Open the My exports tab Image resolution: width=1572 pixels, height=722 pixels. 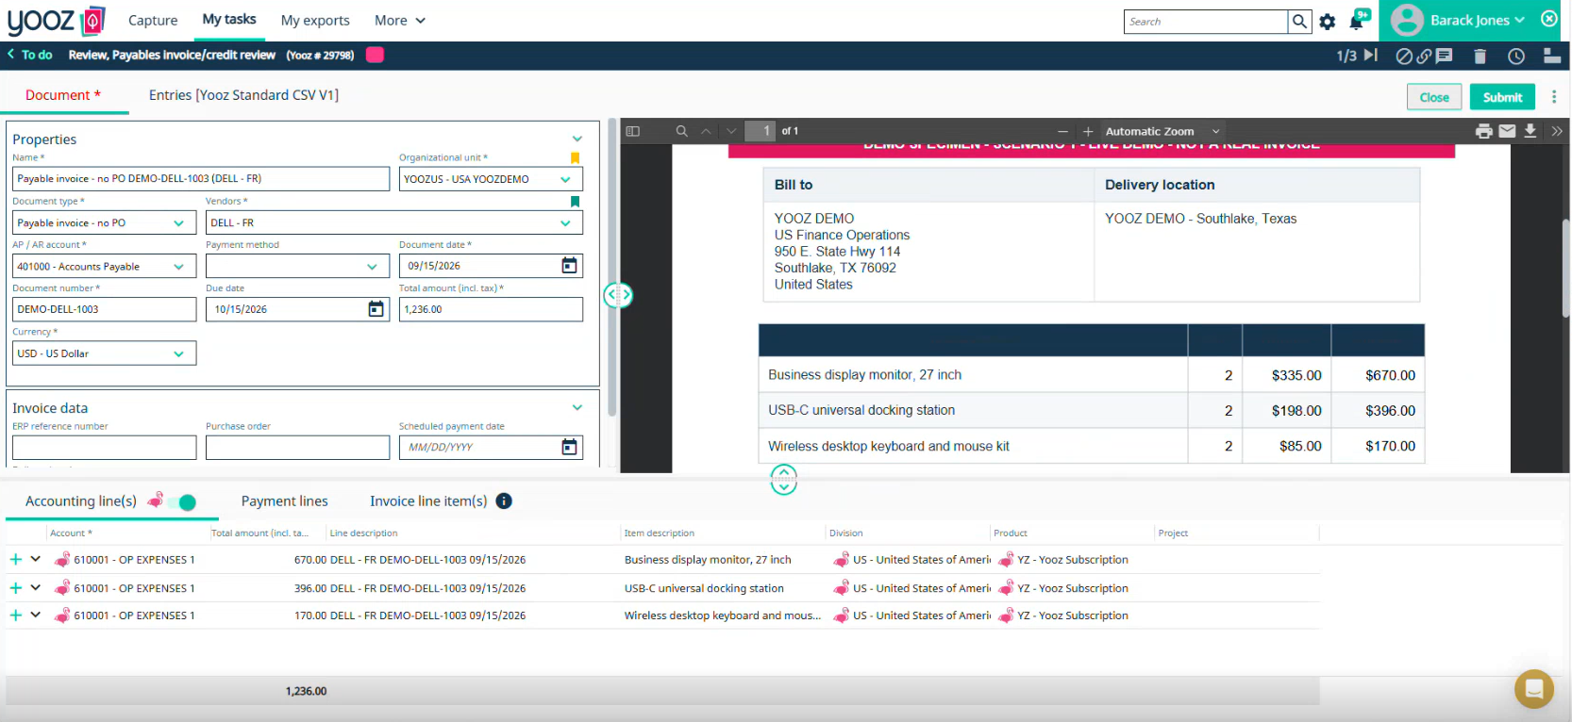click(x=315, y=21)
